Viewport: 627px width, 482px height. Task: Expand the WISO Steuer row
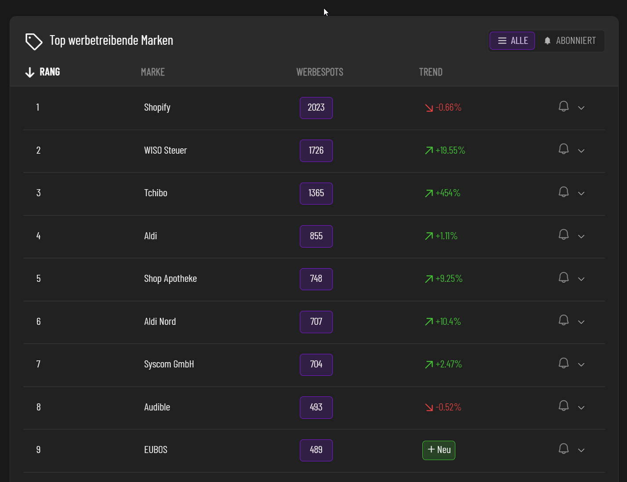tap(581, 151)
